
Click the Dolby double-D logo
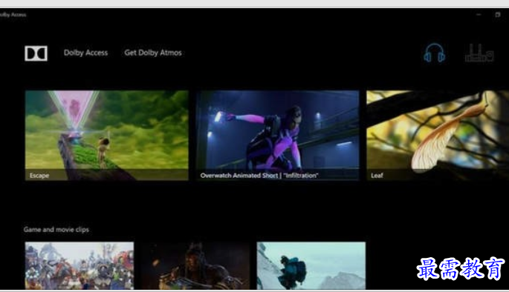click(x=36, y=53)
